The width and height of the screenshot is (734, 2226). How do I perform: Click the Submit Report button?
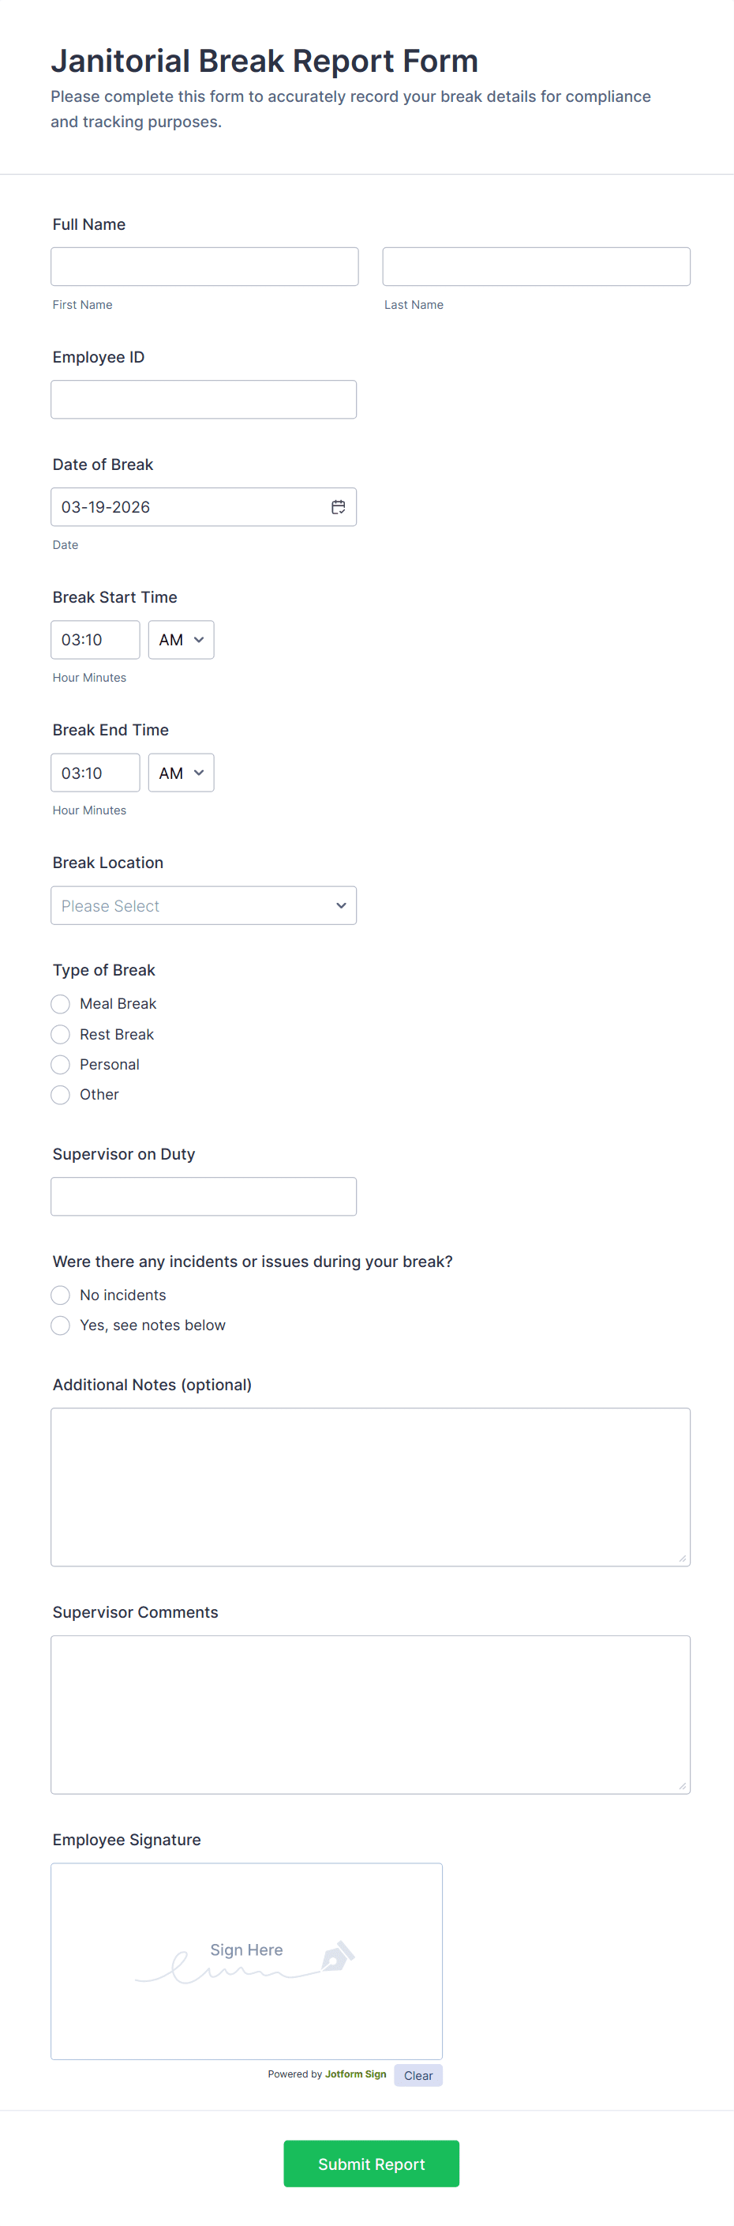pos(370,2163)
